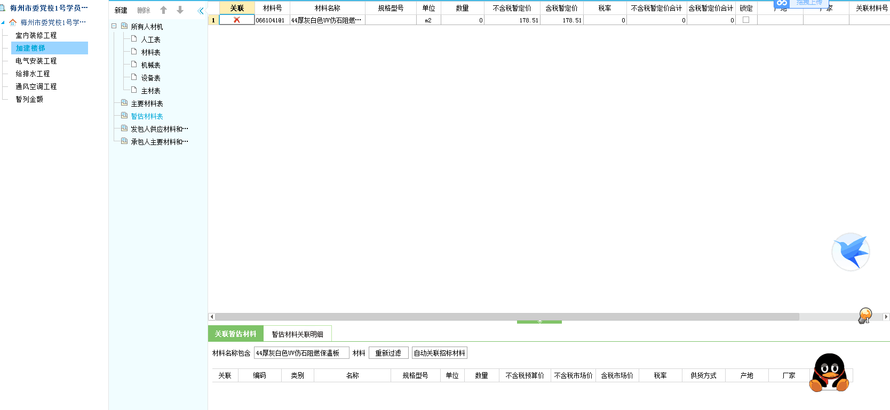Collapse the 梅州市委党校1号学 project tree arrow
Screen dimensions: 890x410
3,22
